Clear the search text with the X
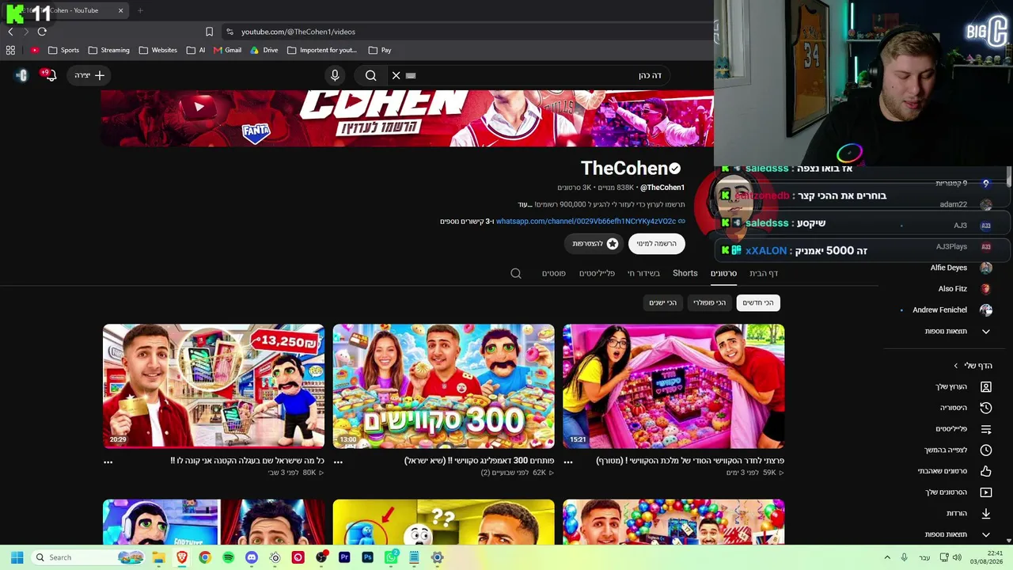 coord(396,75)
